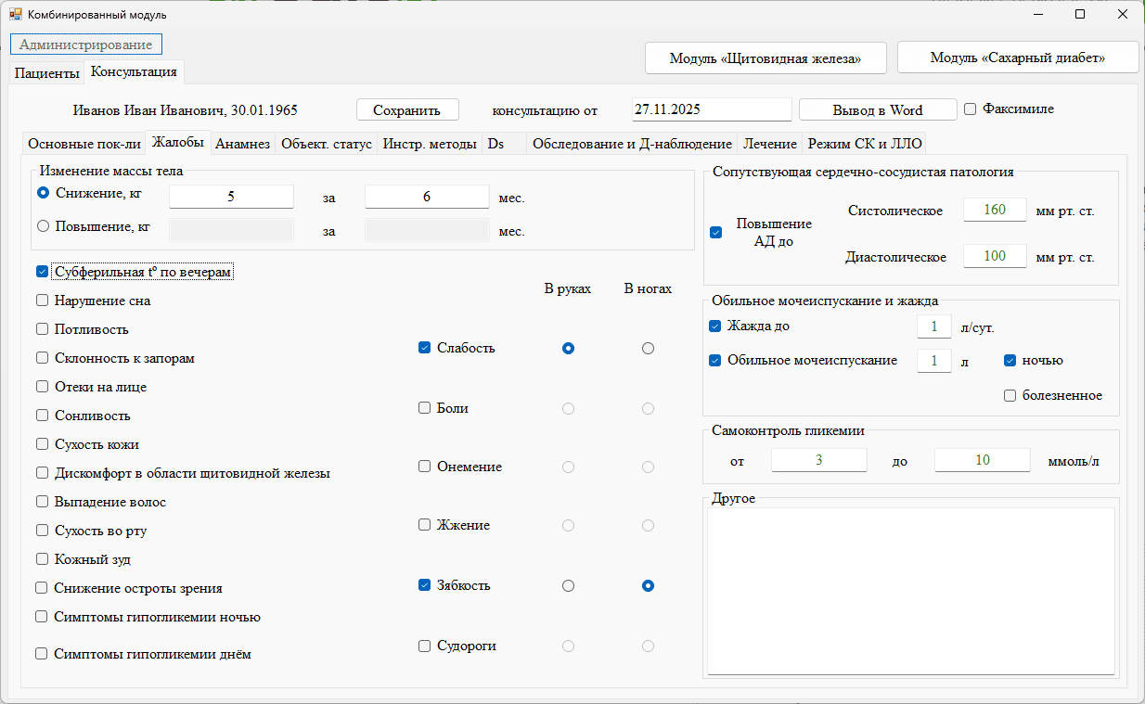Open Модуль «Сахарный диабет»

[x=1017, y=58]
